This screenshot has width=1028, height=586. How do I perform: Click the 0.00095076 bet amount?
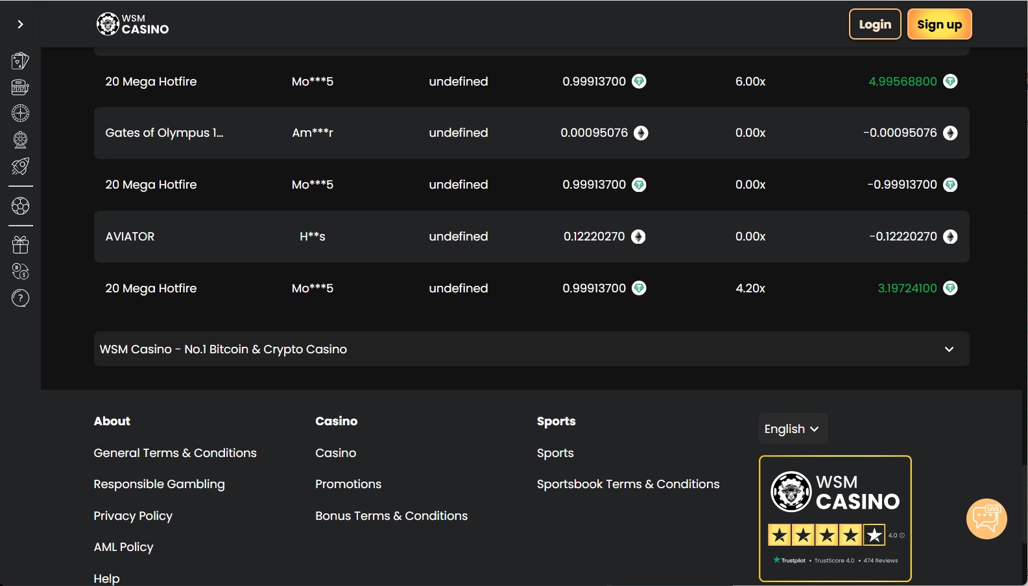click(594, 133)
